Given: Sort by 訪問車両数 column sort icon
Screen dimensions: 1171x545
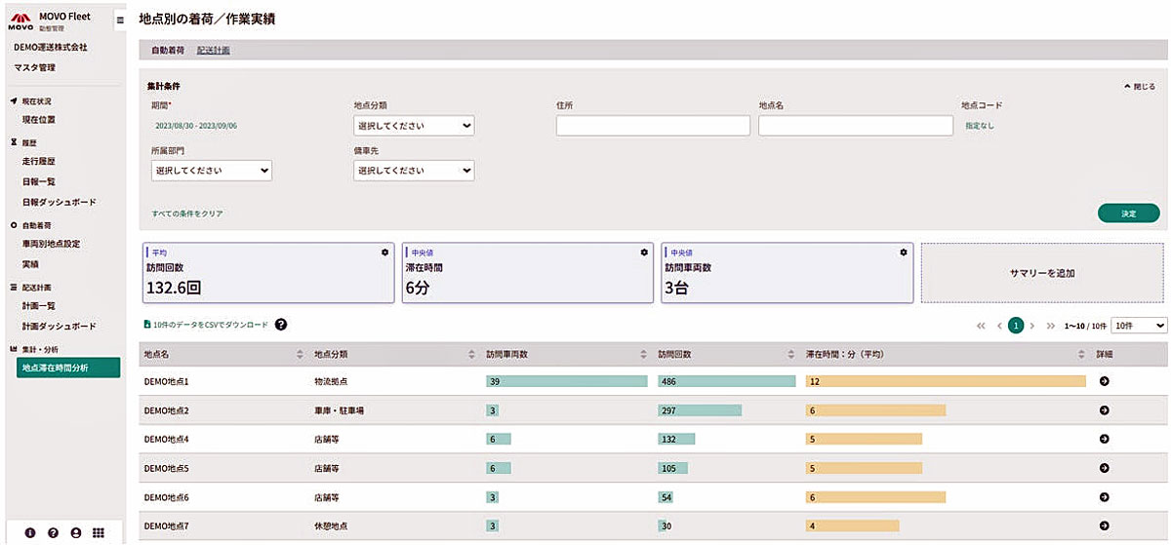Looking at the screenshot, I should [643, 354].
